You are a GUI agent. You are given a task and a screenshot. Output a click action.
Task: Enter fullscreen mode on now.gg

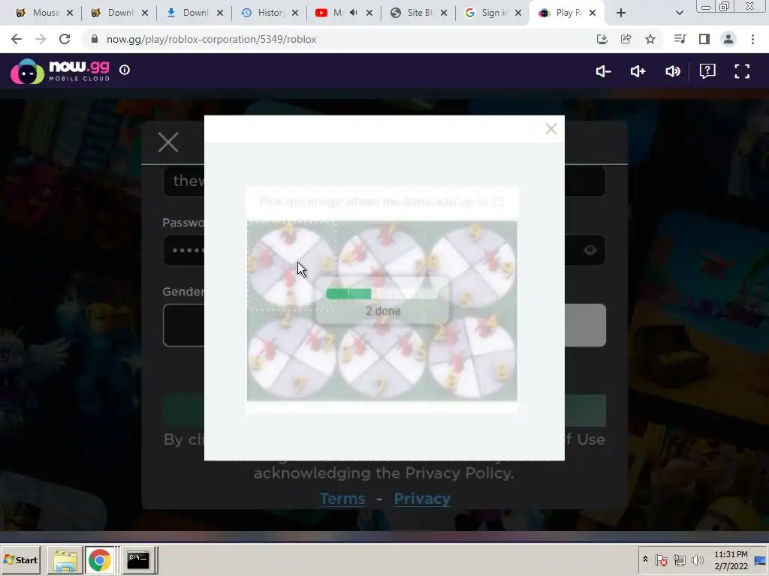tap(742, 71)
